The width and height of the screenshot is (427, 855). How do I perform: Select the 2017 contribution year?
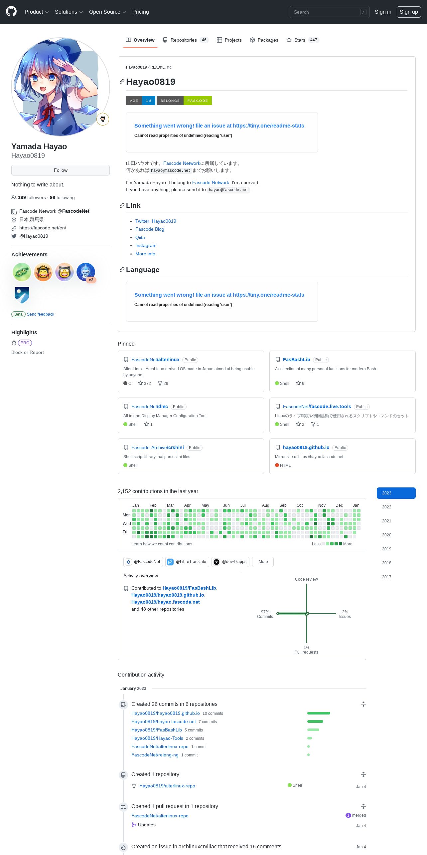tap(396, 577)
